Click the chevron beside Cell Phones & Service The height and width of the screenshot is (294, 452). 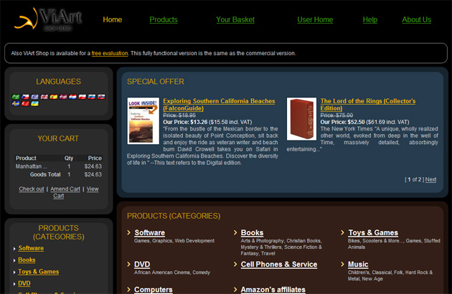coord(235,264)
